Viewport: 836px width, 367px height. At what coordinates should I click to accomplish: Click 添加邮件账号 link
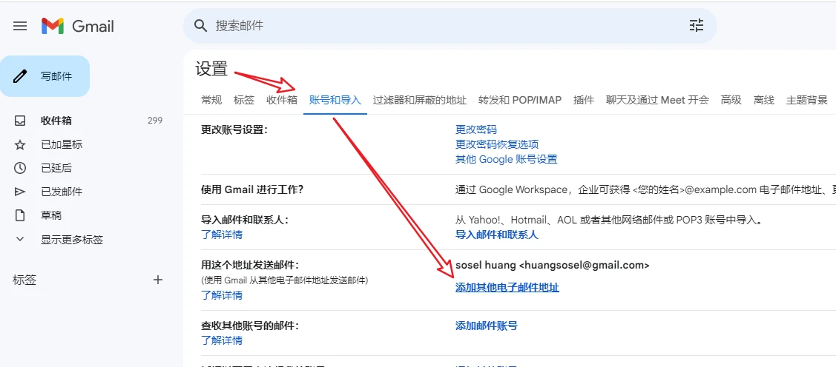click(x=487, y=326)
